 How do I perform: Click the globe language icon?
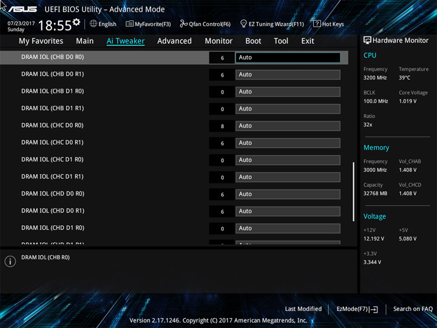click(x=93, y=24)
